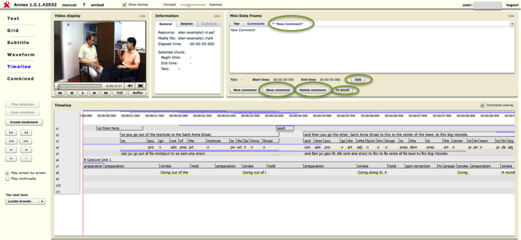Jump to the video start with skip-back button
The height and width of the screenshot is (240, 521).
coord(59,93)
